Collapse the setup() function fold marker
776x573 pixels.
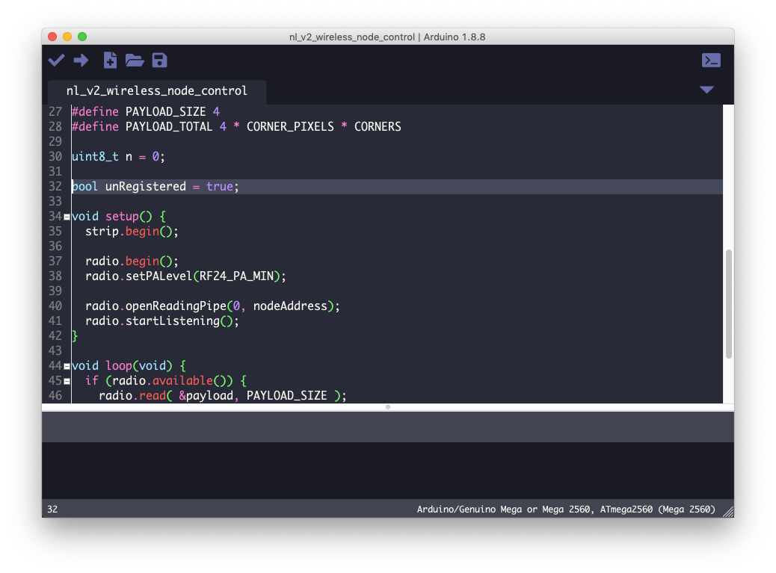tap(66, 216)
